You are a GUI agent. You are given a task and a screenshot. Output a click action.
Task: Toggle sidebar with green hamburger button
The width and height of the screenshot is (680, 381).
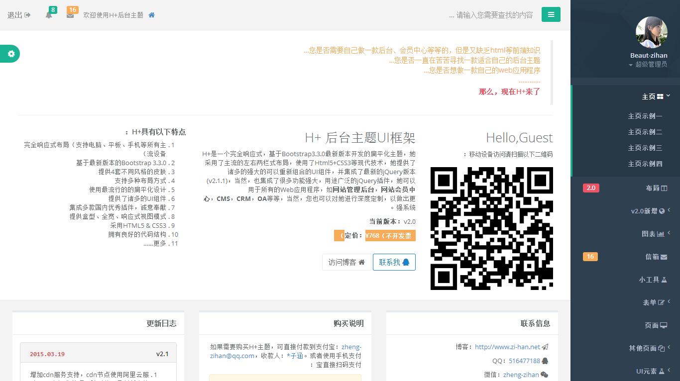pyautogui.click(x=551, y=14)
